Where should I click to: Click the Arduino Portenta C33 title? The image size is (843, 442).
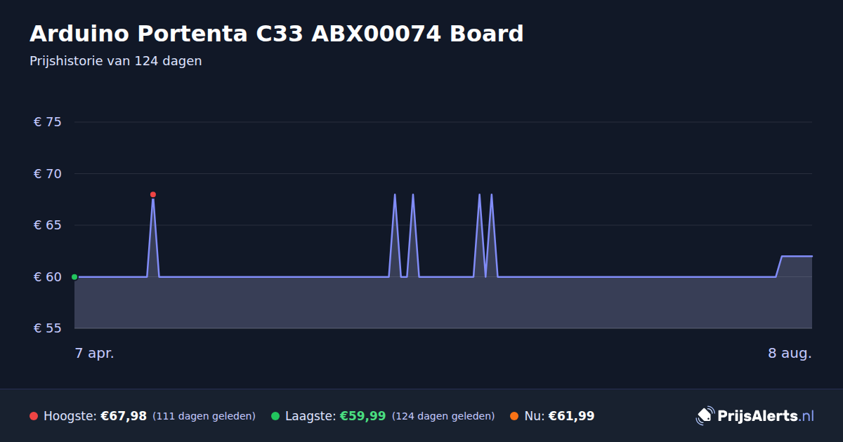click(277, 34)
